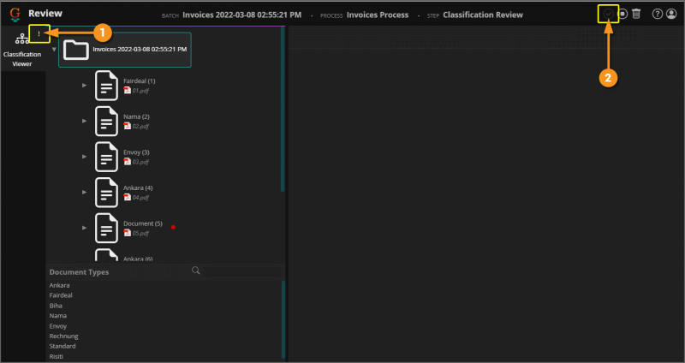Collapse the Invoices batch folder

pyautogui.click(x=54, y=50)
